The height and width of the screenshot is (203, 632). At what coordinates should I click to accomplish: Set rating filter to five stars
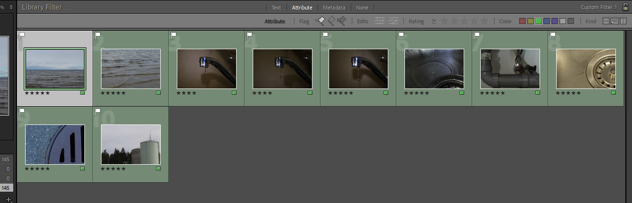pyautogui.click(x=484, y=21)
